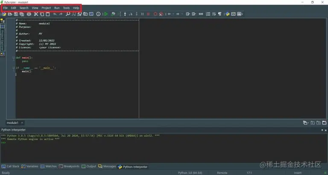Viewport: 328px width, 175px height.
Task: Switch to the Watches tab
Action: coord(48,166)
